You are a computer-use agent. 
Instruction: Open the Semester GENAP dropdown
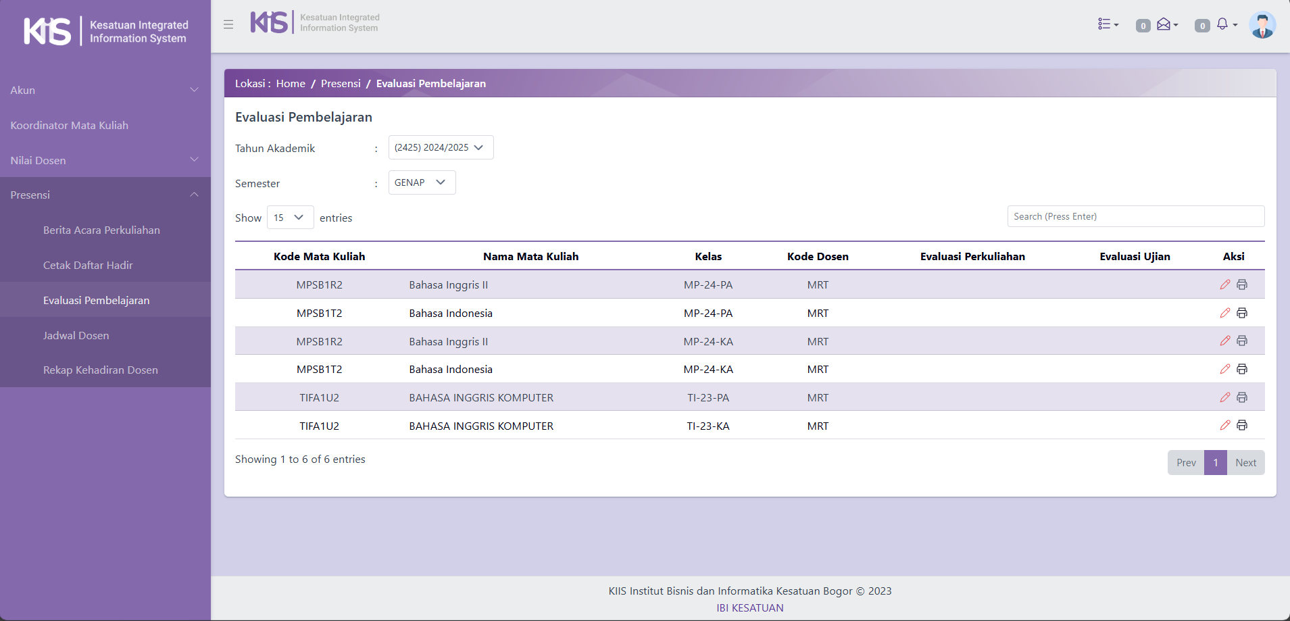point(422,182)
